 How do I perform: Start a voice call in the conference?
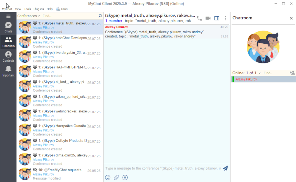(199, 18)
